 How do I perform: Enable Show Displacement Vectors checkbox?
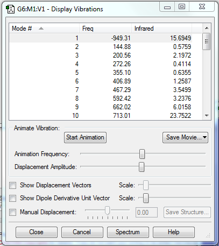pos(13,185)
